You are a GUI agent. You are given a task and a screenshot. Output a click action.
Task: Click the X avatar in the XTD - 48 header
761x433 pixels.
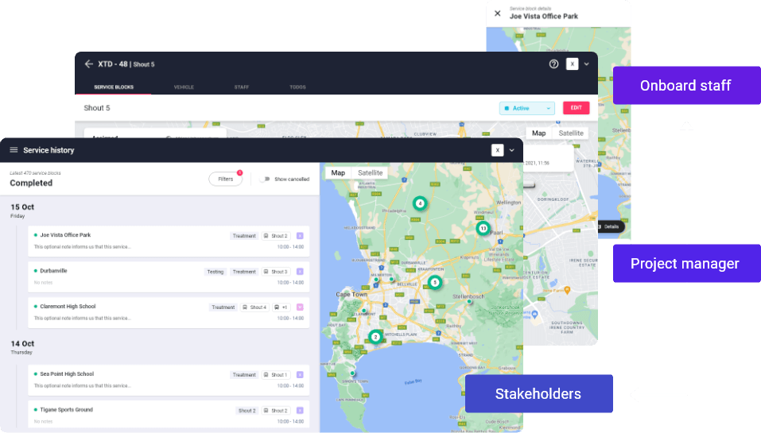(x=573, y=64)
